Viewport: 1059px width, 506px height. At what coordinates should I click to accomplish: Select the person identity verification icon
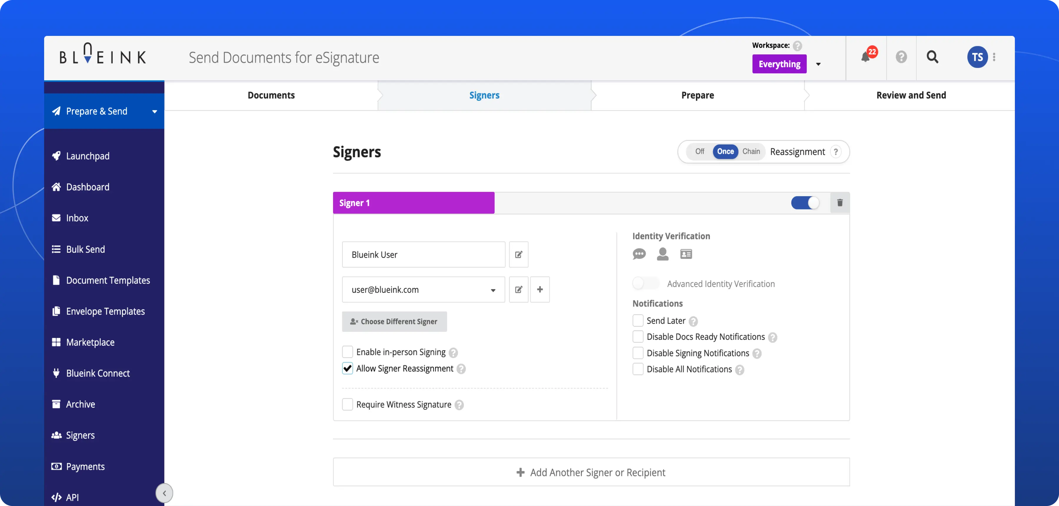(x=663, y=254)
